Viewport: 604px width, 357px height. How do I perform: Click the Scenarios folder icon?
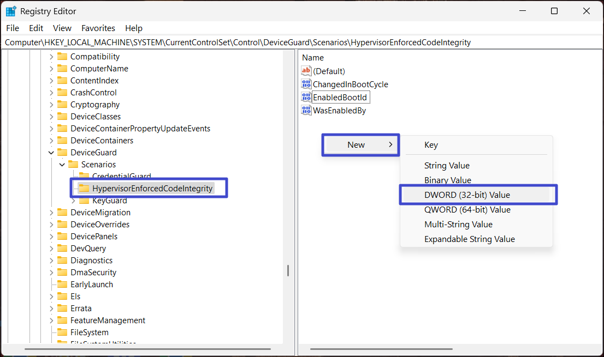click(x=73, y=164)
